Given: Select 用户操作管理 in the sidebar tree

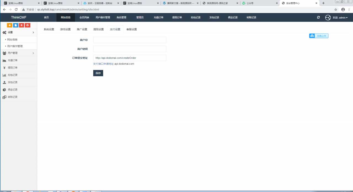Looking at the screenshot, I should tap(15, 46).
